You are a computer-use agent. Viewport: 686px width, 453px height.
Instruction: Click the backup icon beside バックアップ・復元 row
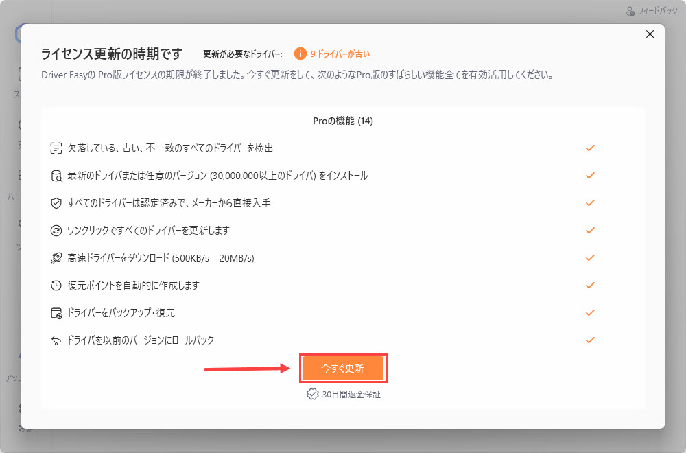[56, 313]
